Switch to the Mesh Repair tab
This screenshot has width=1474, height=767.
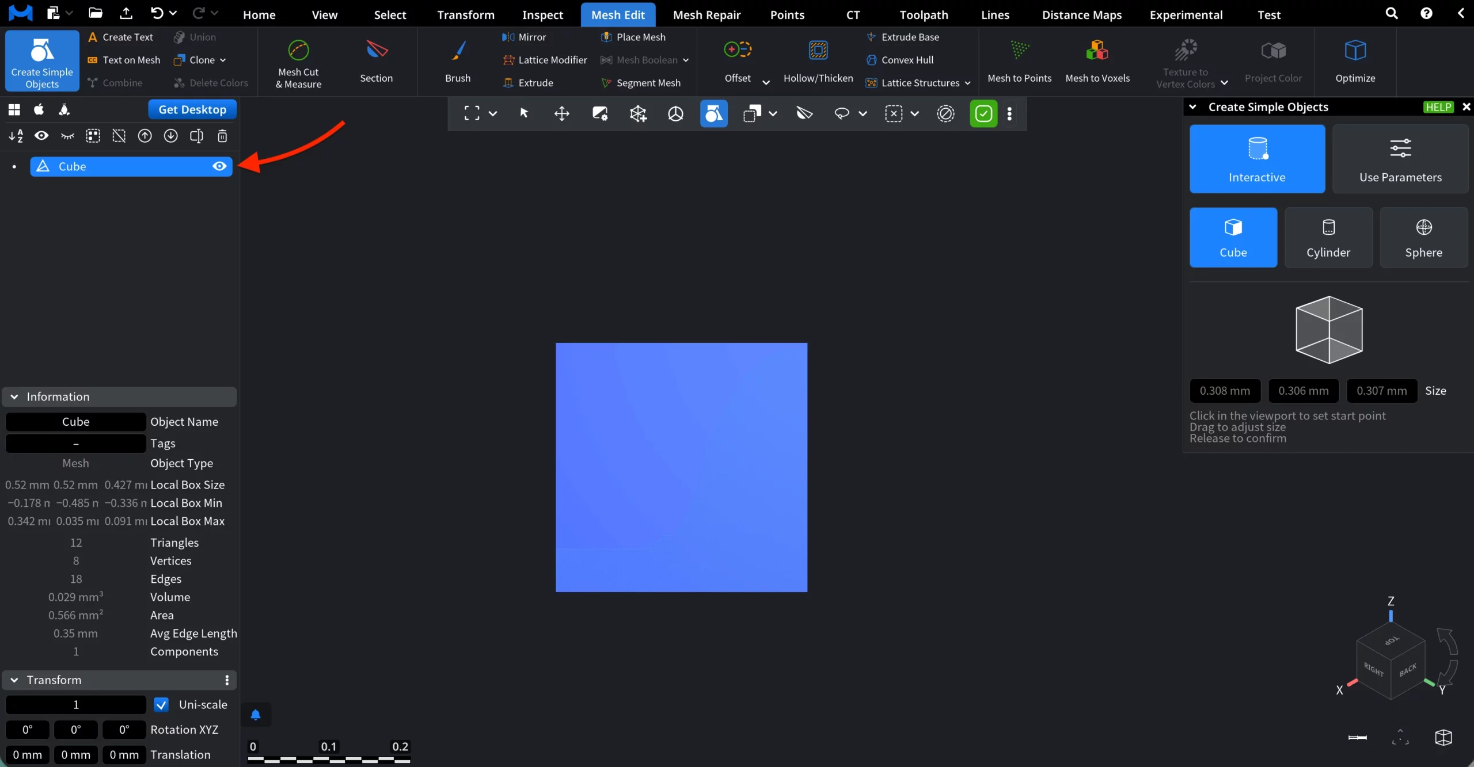pos(706,14)
